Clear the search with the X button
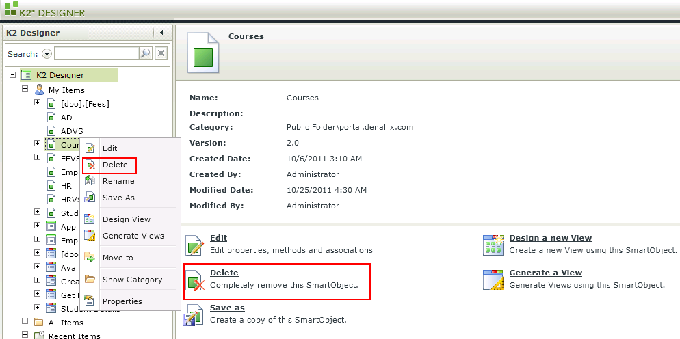The width and height of the screenshot is (680, 339). coord(161,53)
